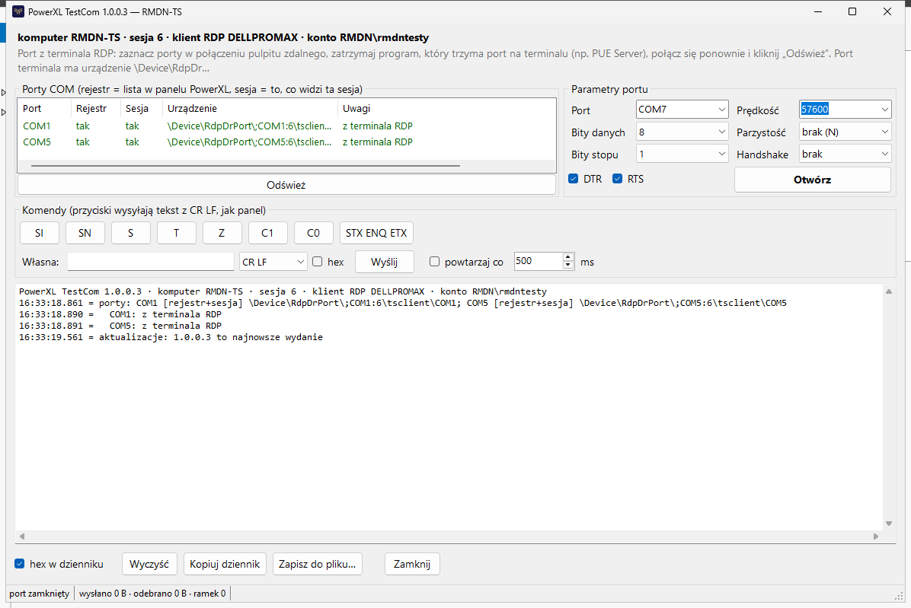Enable the 'powtarzaj co' repeat checkbox
This screenshot has width=911, height=608.
click(435, 262)
